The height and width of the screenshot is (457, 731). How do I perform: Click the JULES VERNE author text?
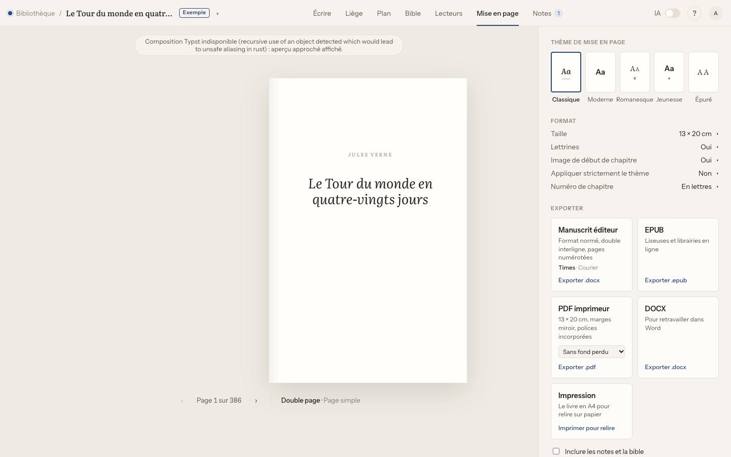pyautogui.click(x=370, y=155)
